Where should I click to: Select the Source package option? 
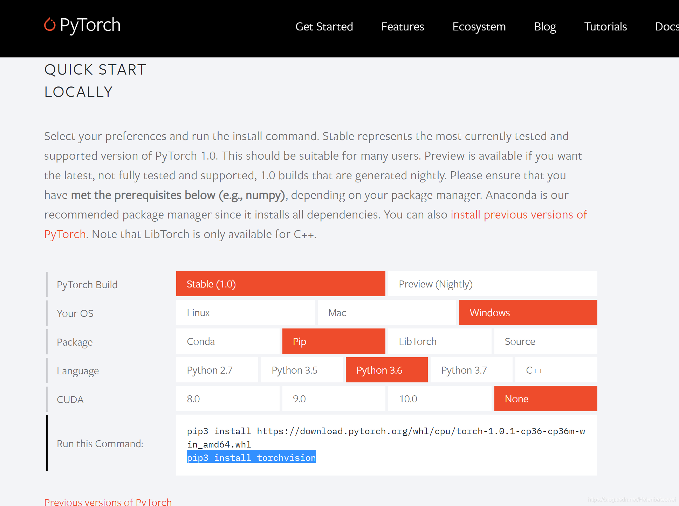coord(546,341)
